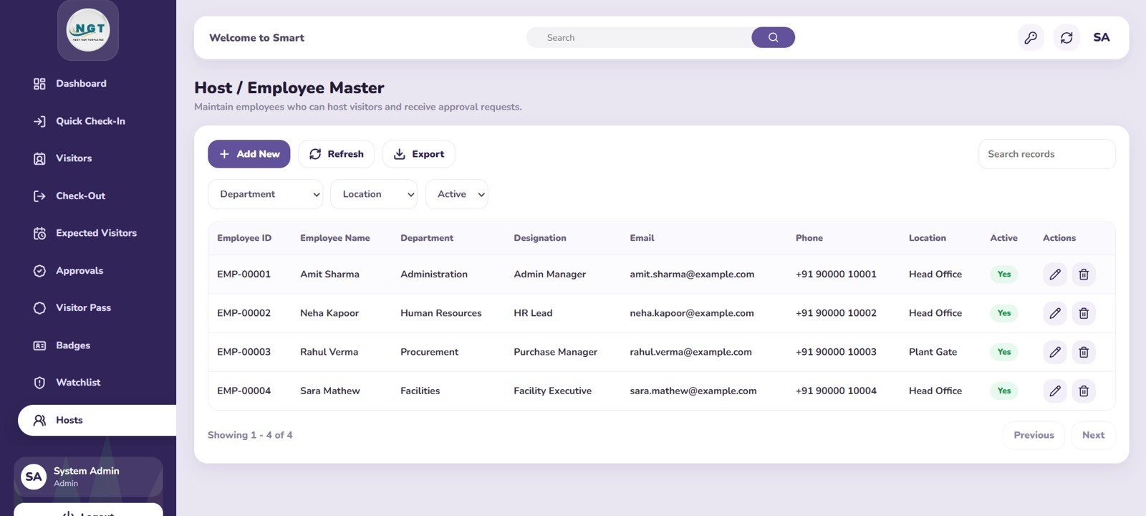Viewport: 1146px width, 516px height.
Task: Click Showing 1 - 4 of 4 text
Action: 250,435
